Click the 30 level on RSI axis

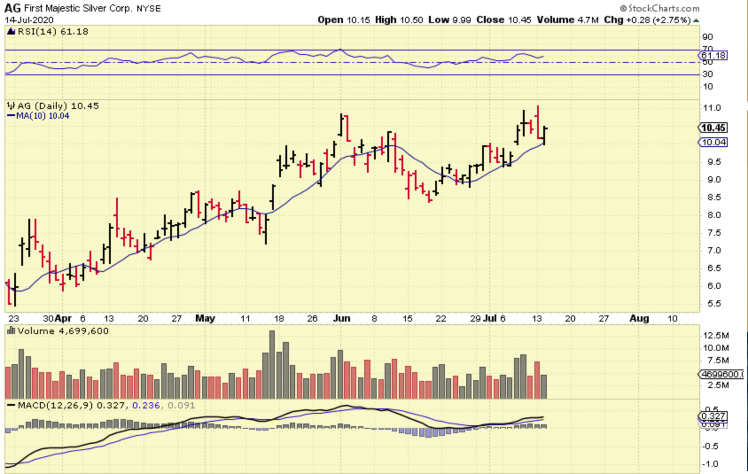[708, 74]
